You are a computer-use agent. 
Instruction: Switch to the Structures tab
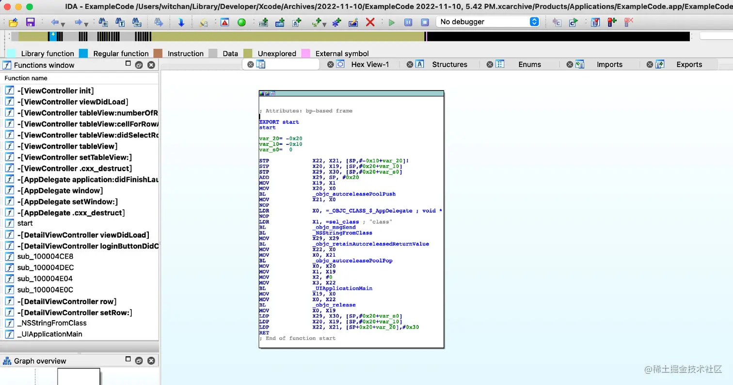[x=450, y=64]
